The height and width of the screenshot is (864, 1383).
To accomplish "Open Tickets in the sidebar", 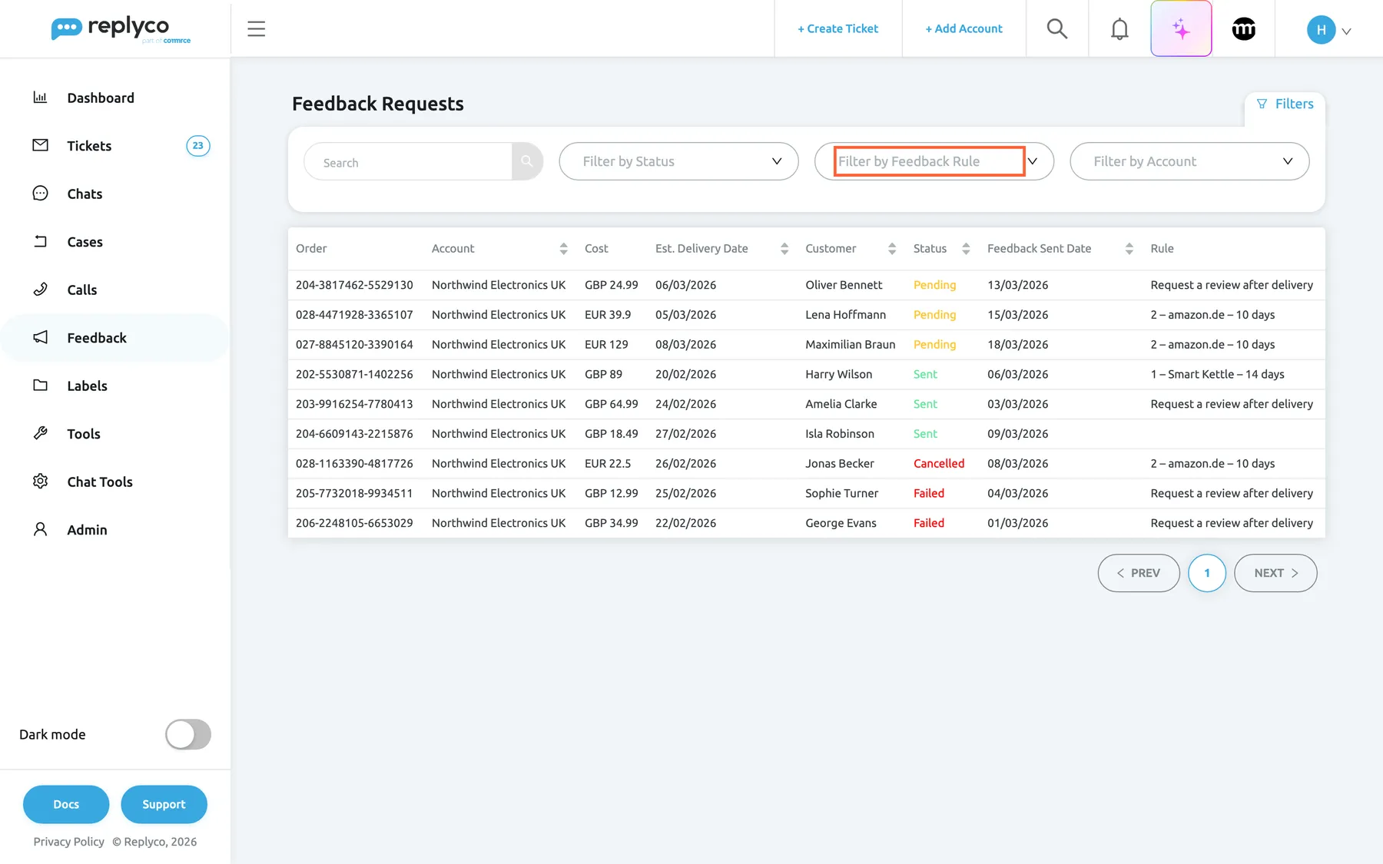I will (115, 146).
